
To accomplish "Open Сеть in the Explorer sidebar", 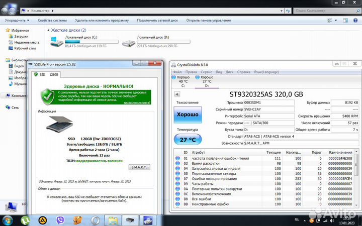I will click(12, 107).
